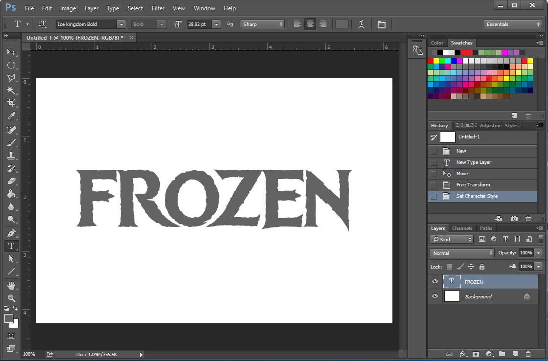This screenshot has width=548, height=361.
Task: Select the Eyedropper tool
Action: [x=11, y=115]
